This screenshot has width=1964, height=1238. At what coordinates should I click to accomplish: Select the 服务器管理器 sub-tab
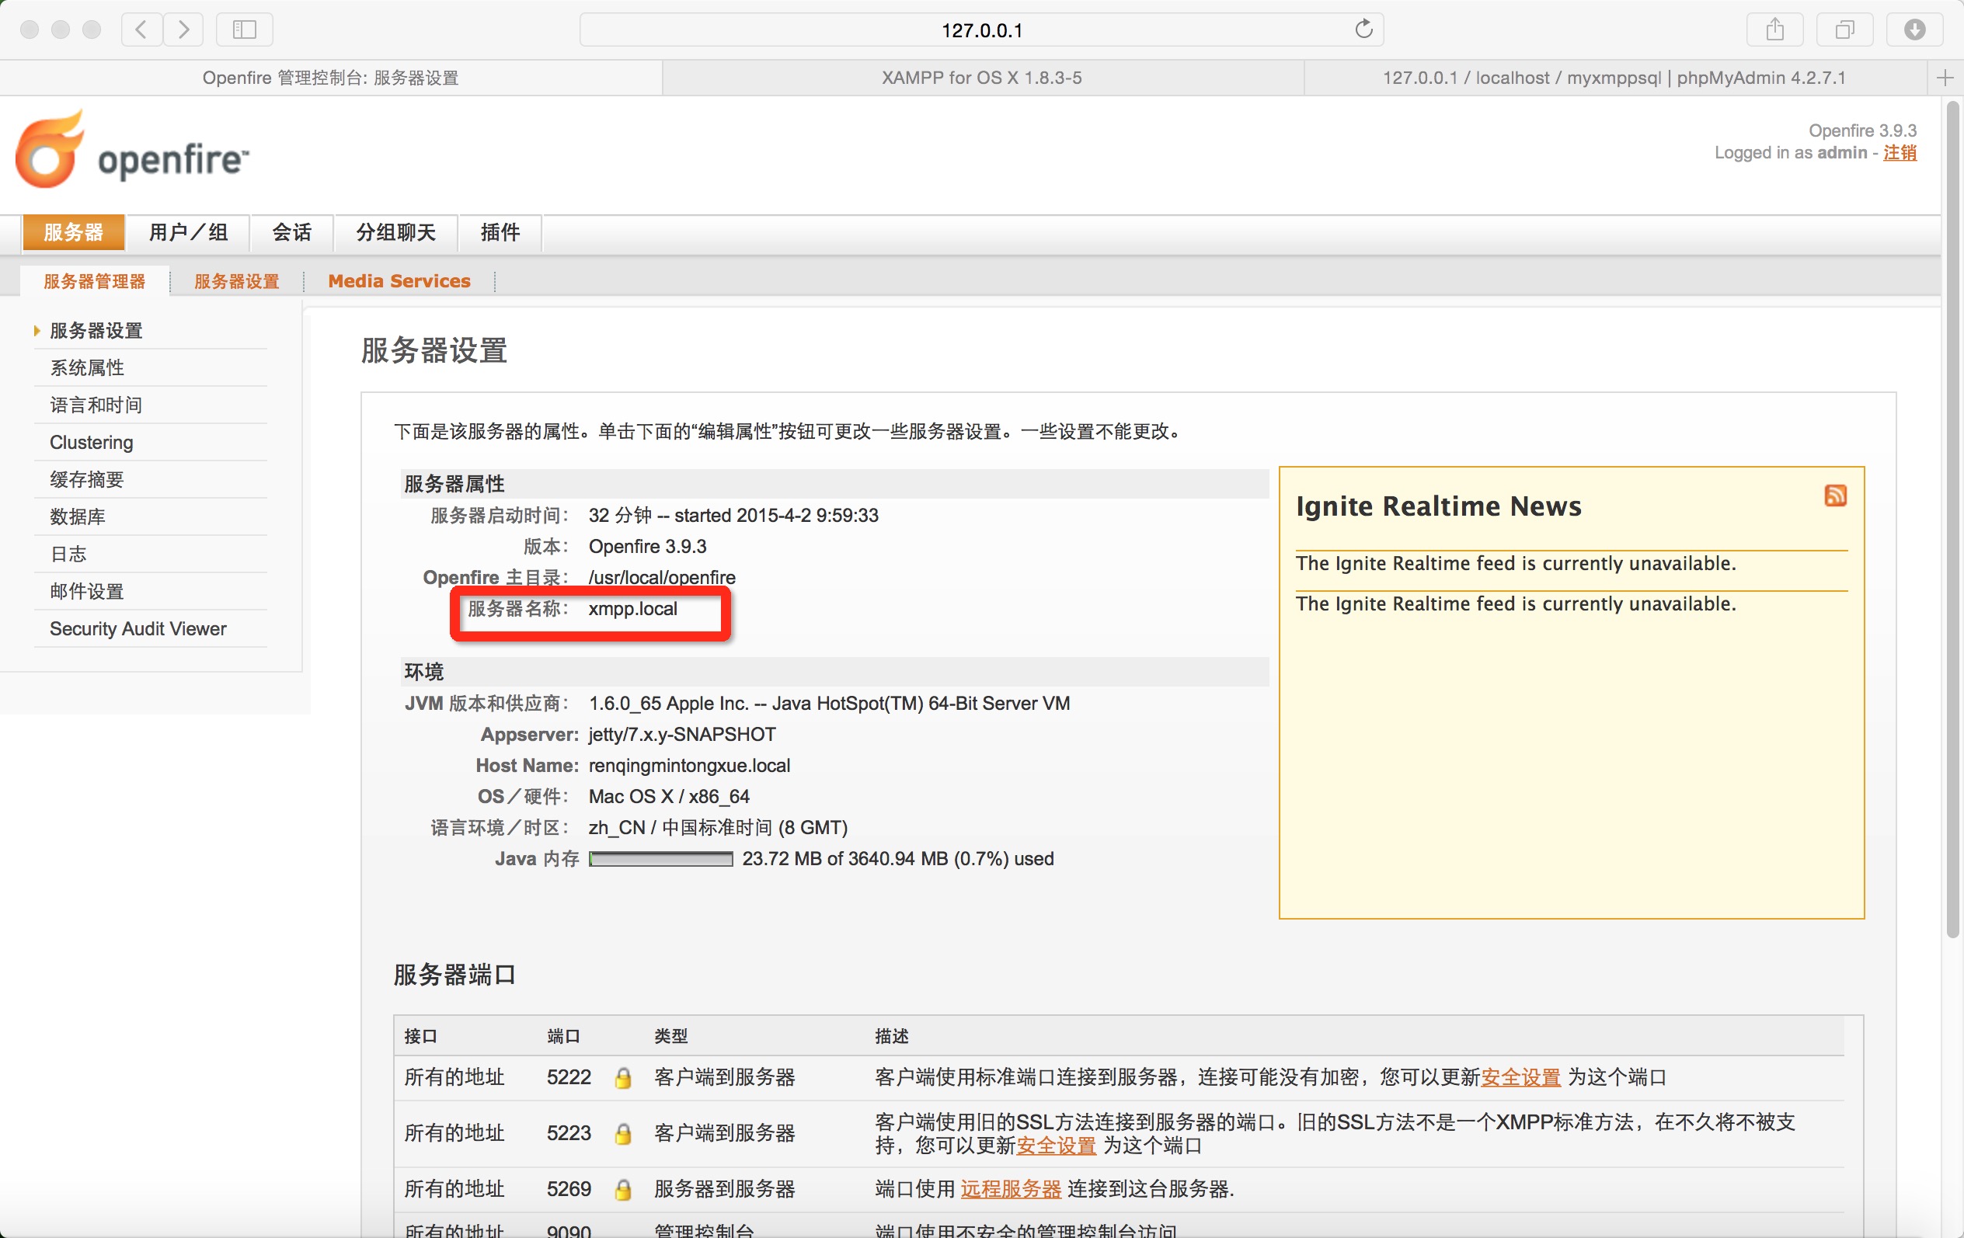tap(95, 281)
